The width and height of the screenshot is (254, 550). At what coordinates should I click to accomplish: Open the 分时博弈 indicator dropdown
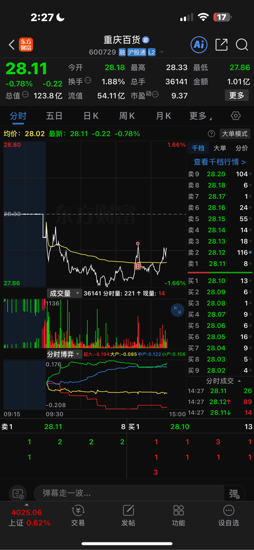click(x=64, y=354)
